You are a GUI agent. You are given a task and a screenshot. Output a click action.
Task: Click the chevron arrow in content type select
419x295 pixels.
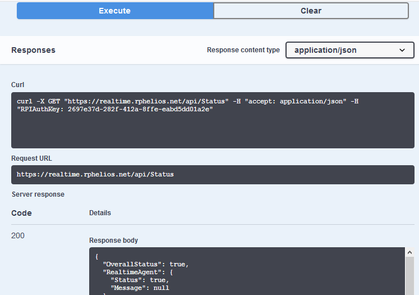coord(402,50)
